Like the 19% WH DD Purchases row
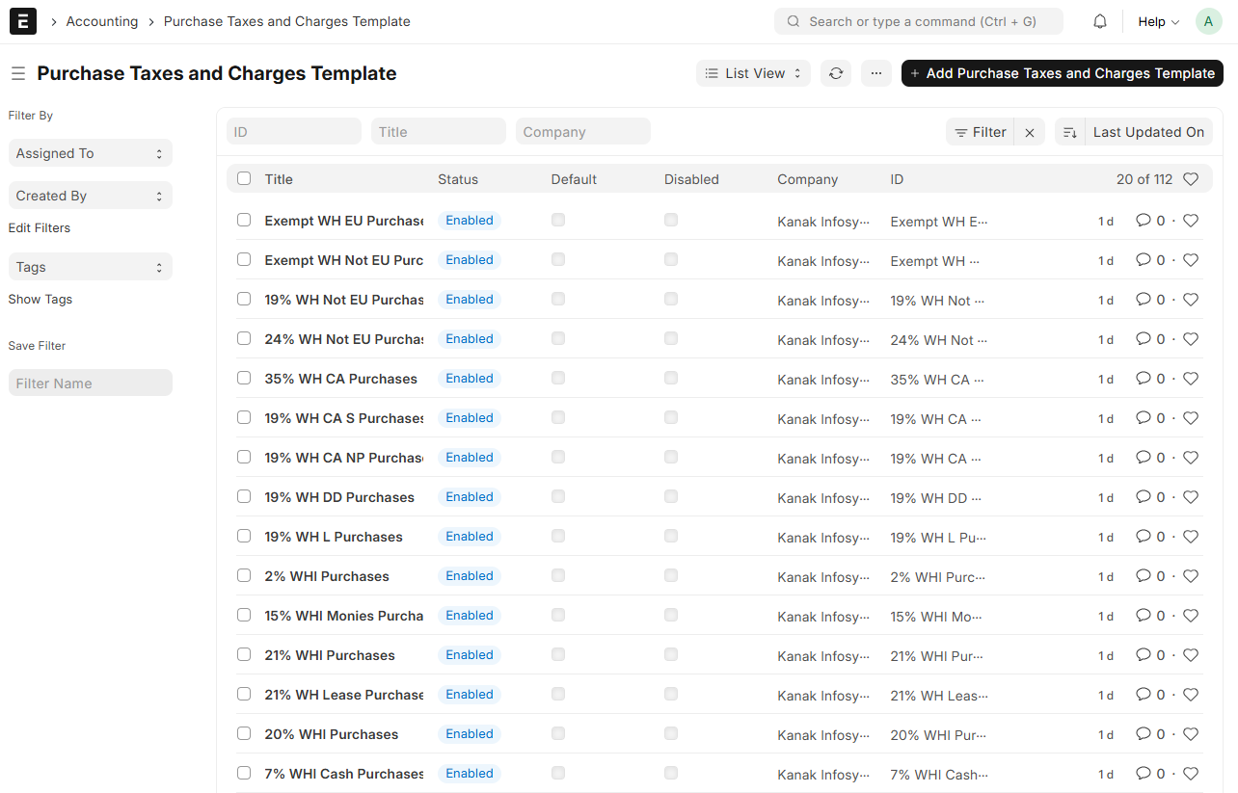Screen dimensions: 1238x793 coord(1191,497)
